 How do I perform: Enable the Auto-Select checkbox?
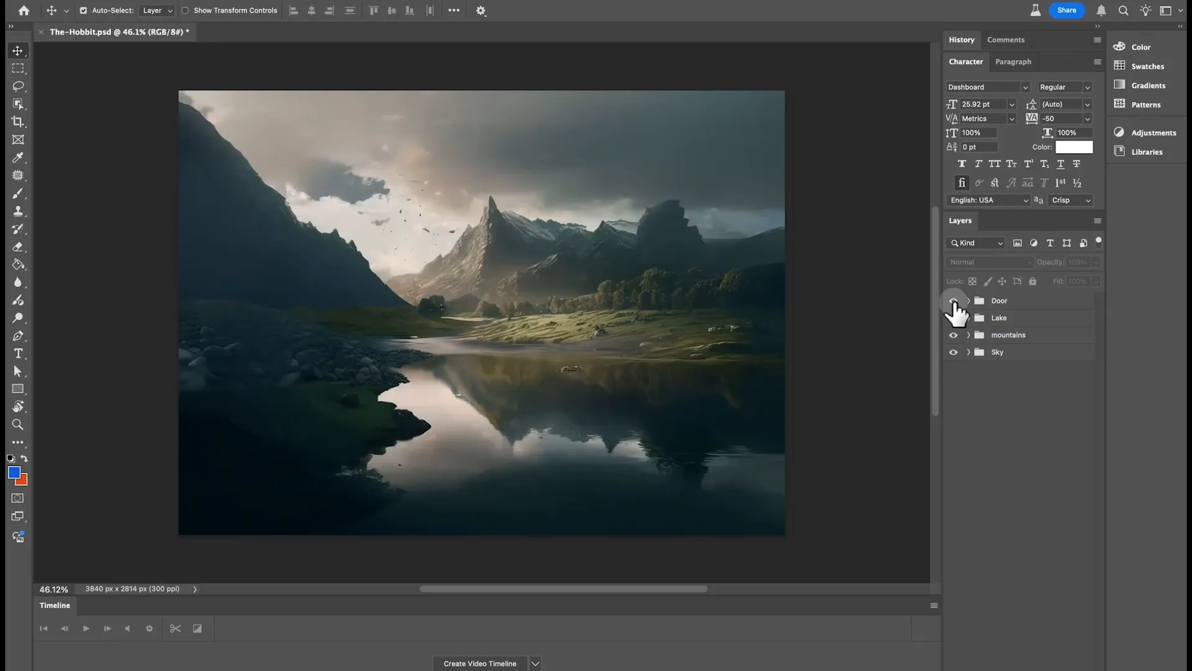pos(83,11)
